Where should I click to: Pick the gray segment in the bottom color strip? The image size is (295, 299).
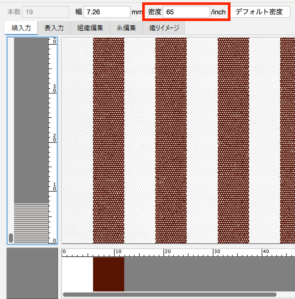coord(208,274)
